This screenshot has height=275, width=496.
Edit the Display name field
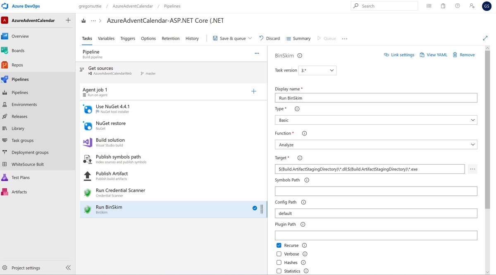click(x=376, y=98)
